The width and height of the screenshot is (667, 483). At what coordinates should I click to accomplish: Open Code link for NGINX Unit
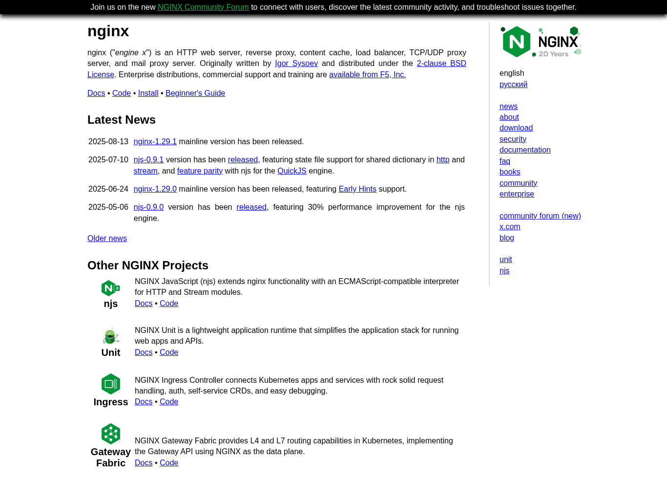(x=169, y=352)
